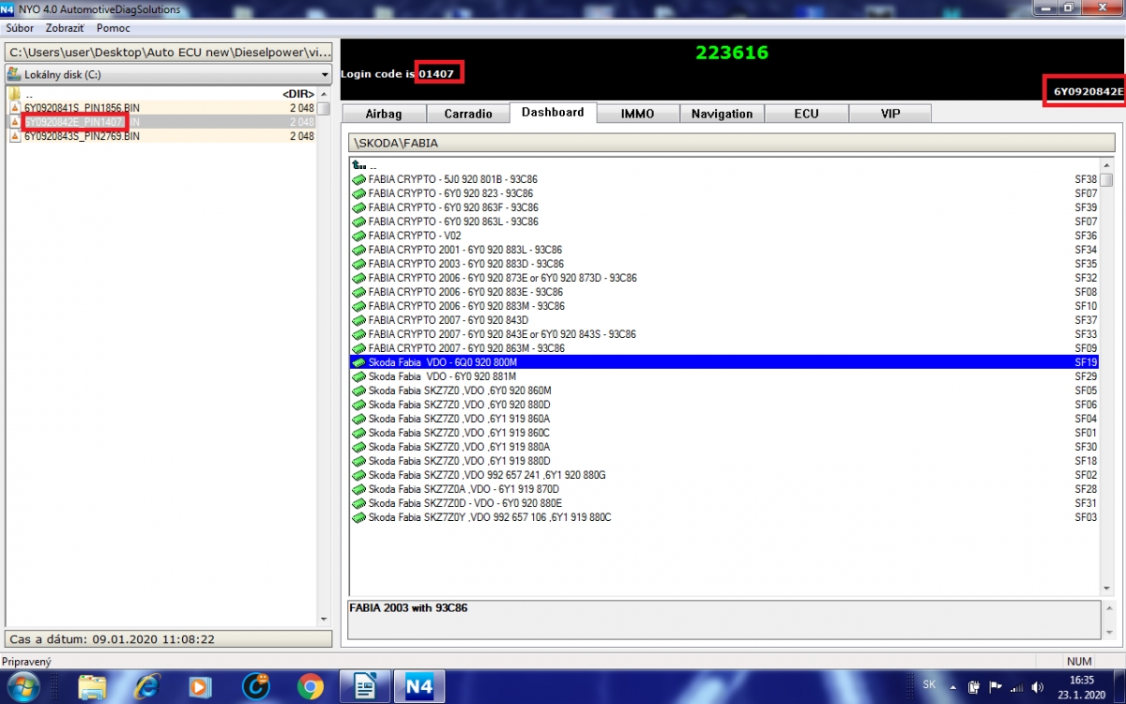Screen dimensions: 1126x704
Task: Click chip icon of SKZ7Z0 6Y0 920 860M
Action: (358, 390)
